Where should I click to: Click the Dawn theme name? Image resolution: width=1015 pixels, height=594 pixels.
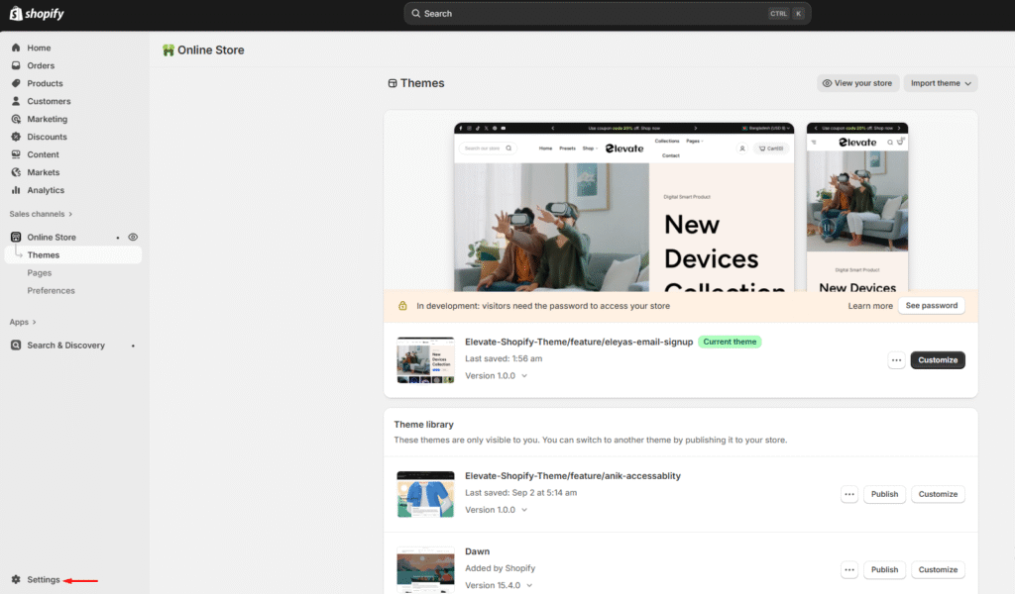(477, 552)
